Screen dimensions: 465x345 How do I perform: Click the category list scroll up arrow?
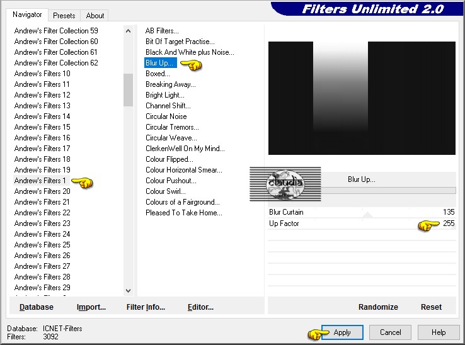128,31
